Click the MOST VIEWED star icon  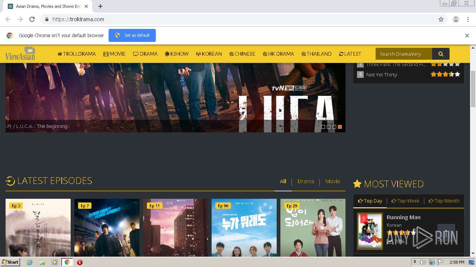pos(357,184)
